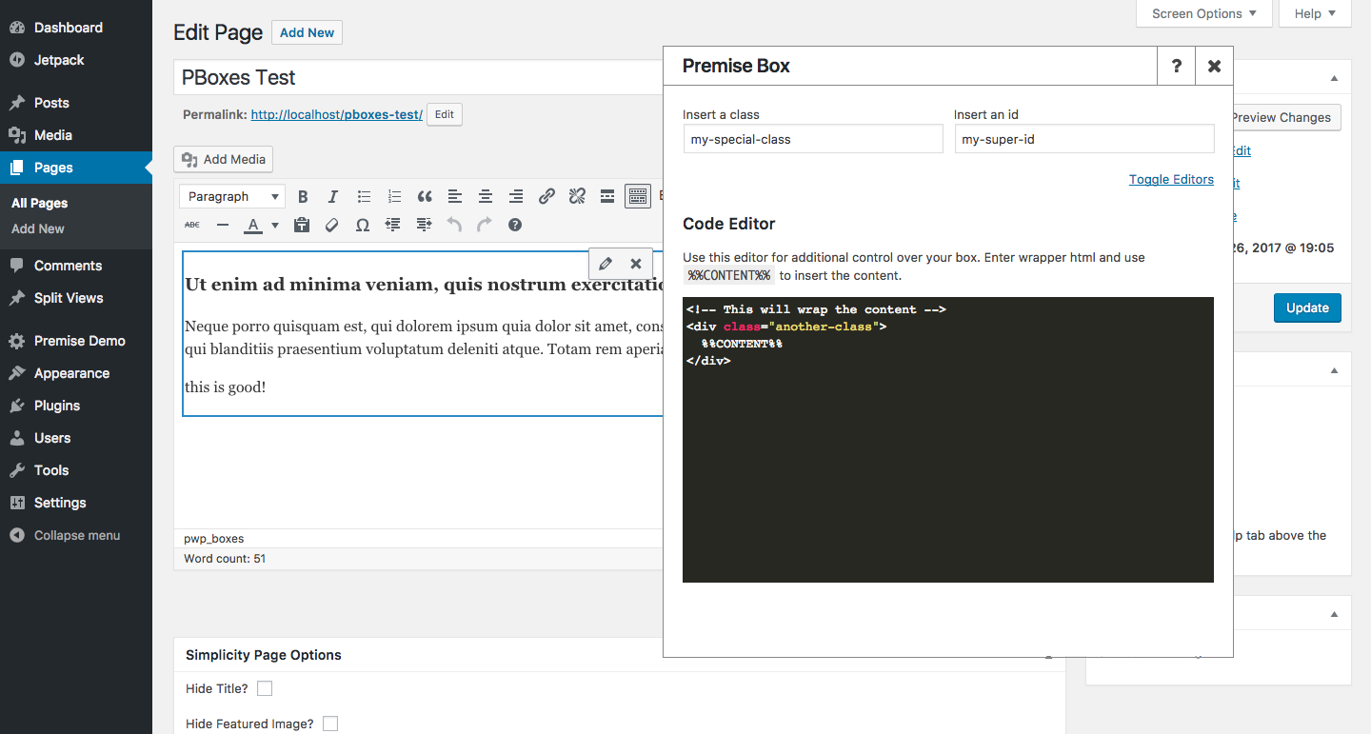Apply italic formatting
The width and height of the screenshot is (1371, 734).
coord(333,196)
